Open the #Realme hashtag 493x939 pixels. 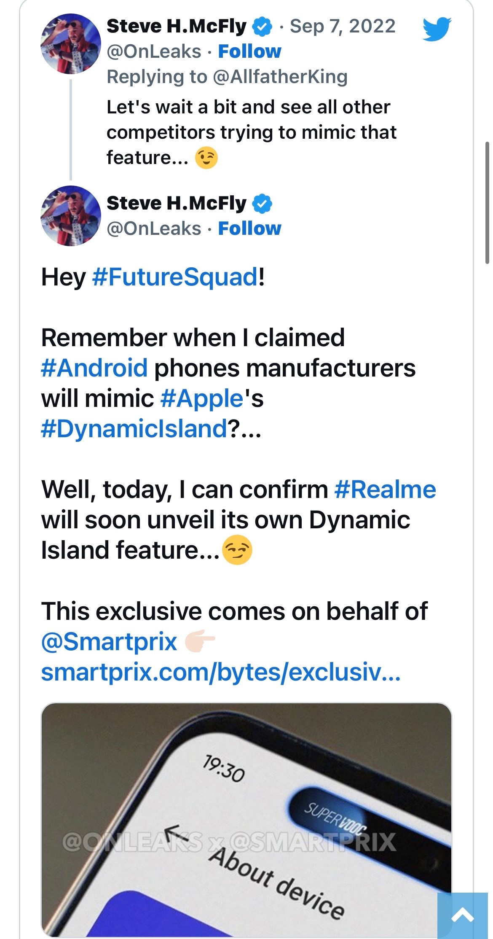click(385, 490)
